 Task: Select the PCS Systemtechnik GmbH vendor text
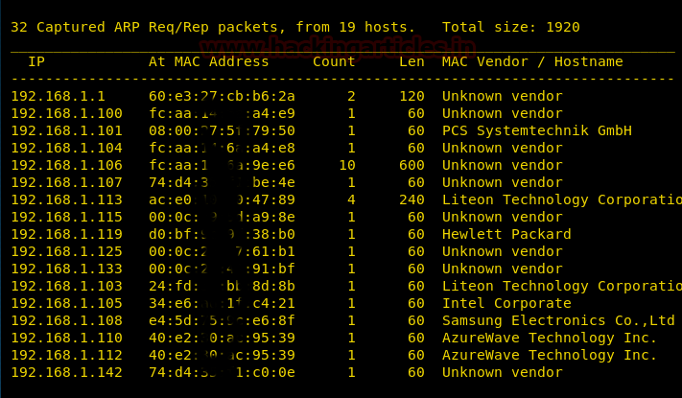pyautogui.click(x=536, y=131)
